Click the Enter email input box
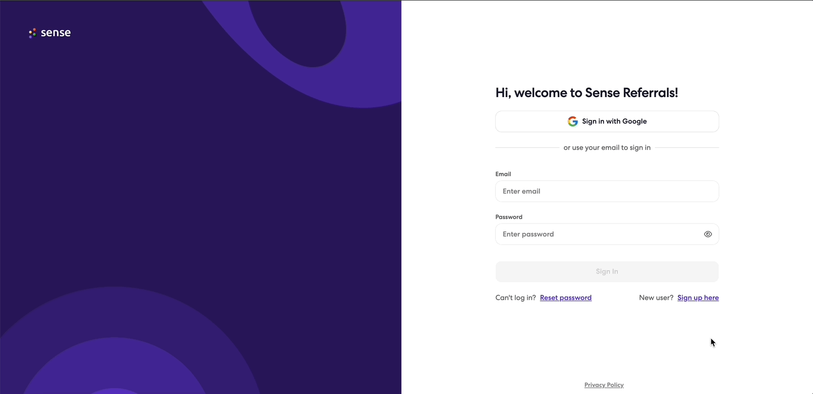 point(607,191)
